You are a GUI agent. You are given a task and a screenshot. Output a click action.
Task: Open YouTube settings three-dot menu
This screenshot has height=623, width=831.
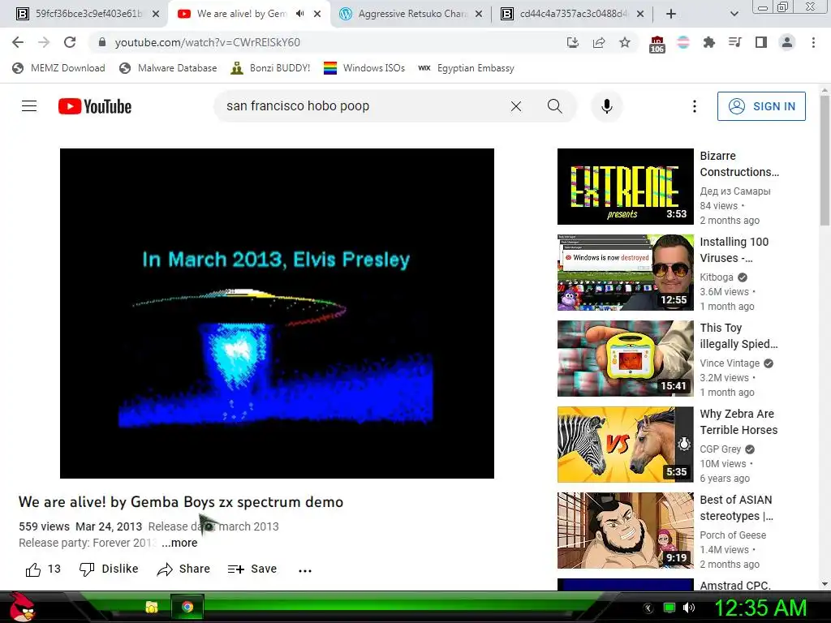[695, 106]
